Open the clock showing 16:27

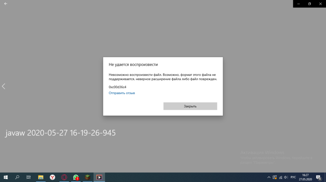coord(305,177)
